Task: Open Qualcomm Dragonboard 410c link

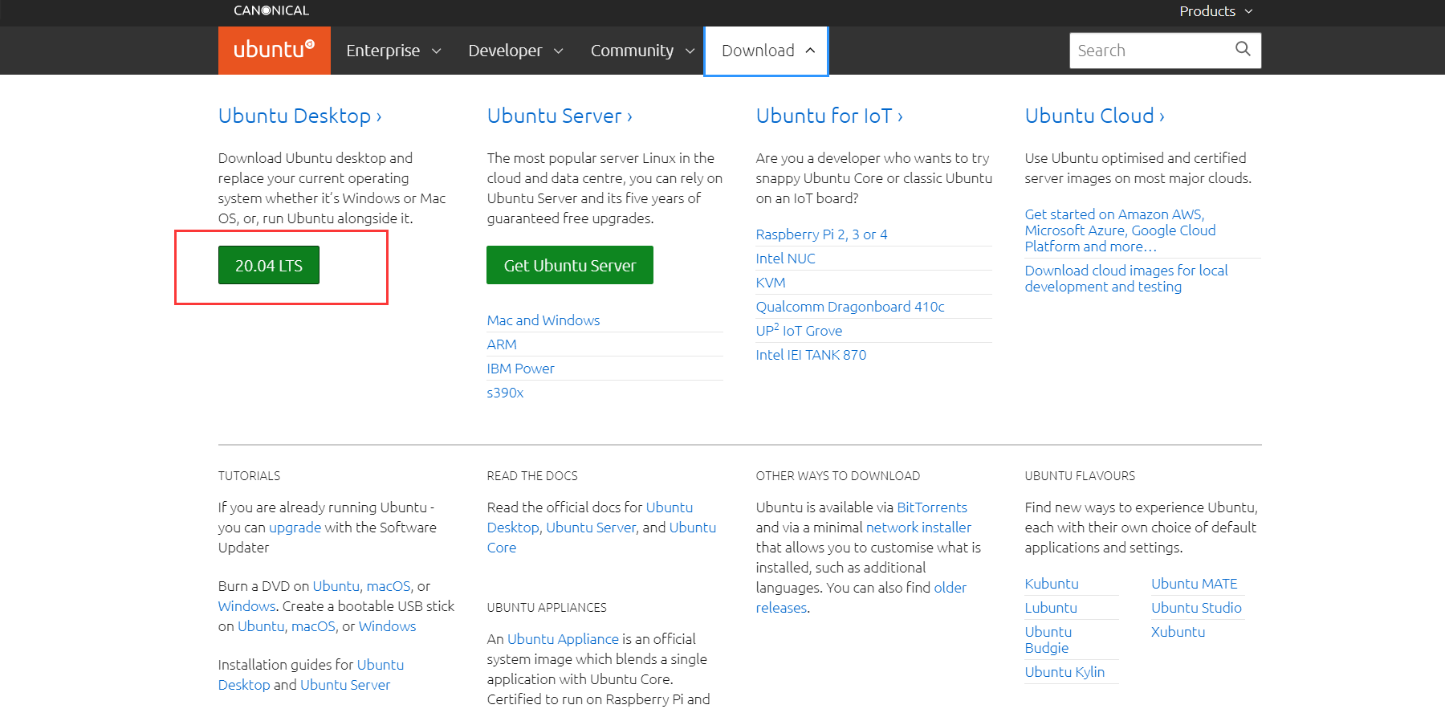Action: 850,307
